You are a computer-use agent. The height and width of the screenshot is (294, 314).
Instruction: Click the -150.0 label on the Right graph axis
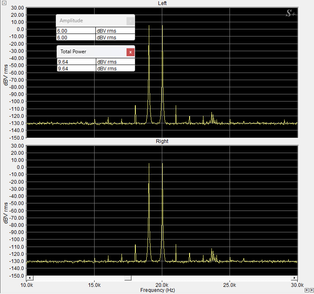16,276
